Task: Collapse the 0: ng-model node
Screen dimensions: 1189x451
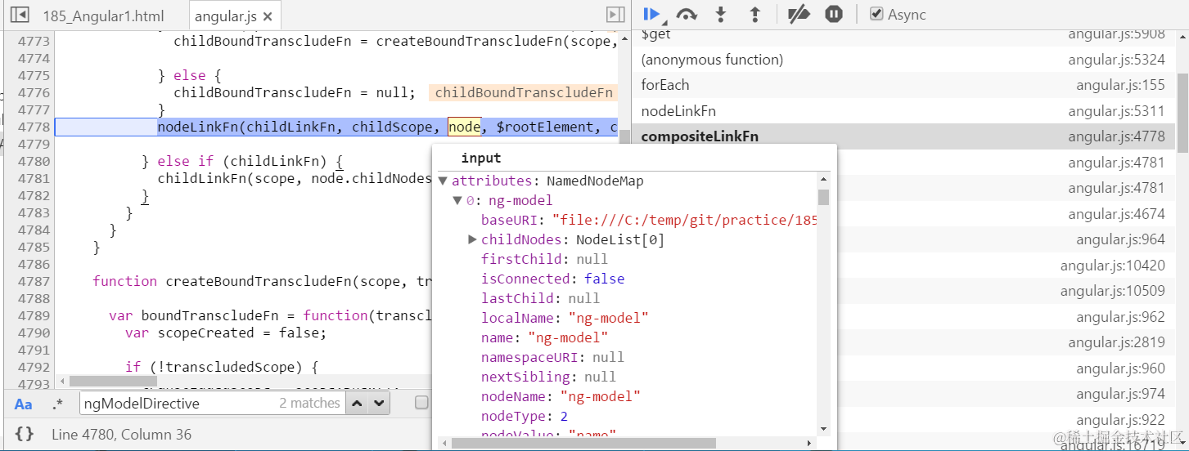Action: [457, 200]
